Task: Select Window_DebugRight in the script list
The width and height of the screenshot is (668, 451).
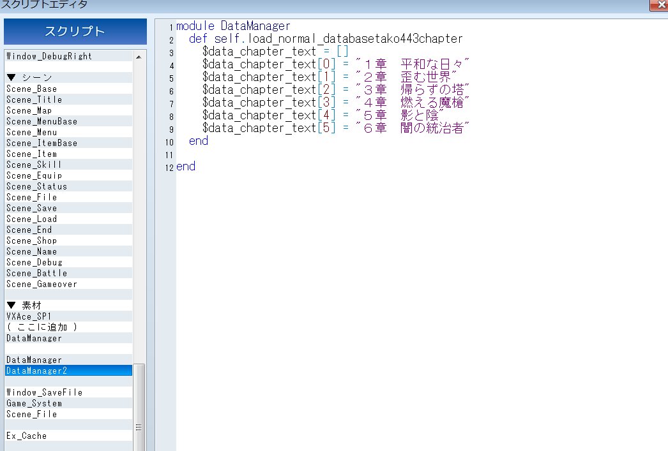Action: pos(49,56)
